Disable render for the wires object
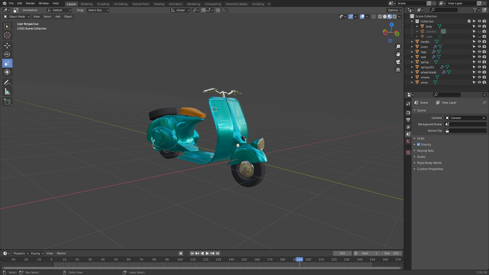 pyautogui.click(x=484, y=82)
